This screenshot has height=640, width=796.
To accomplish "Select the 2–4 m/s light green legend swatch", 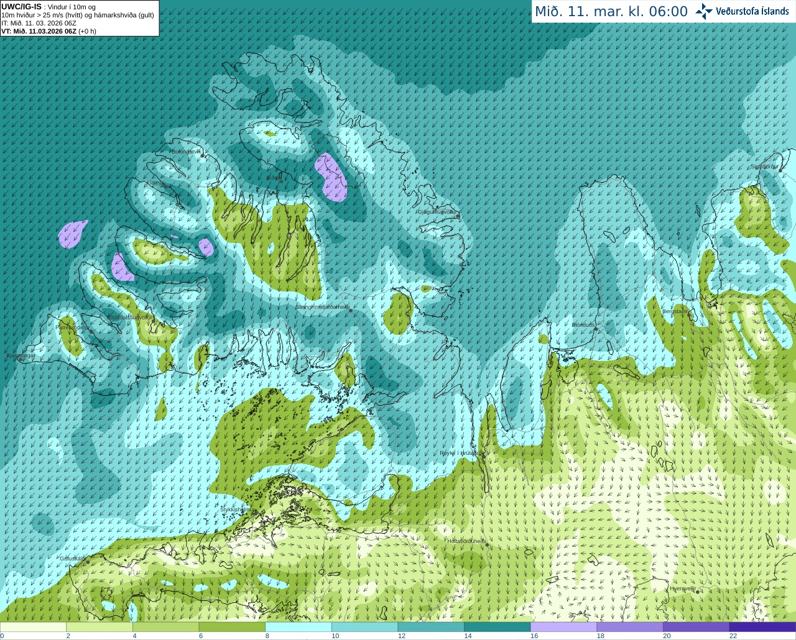I will coord(99,627).
